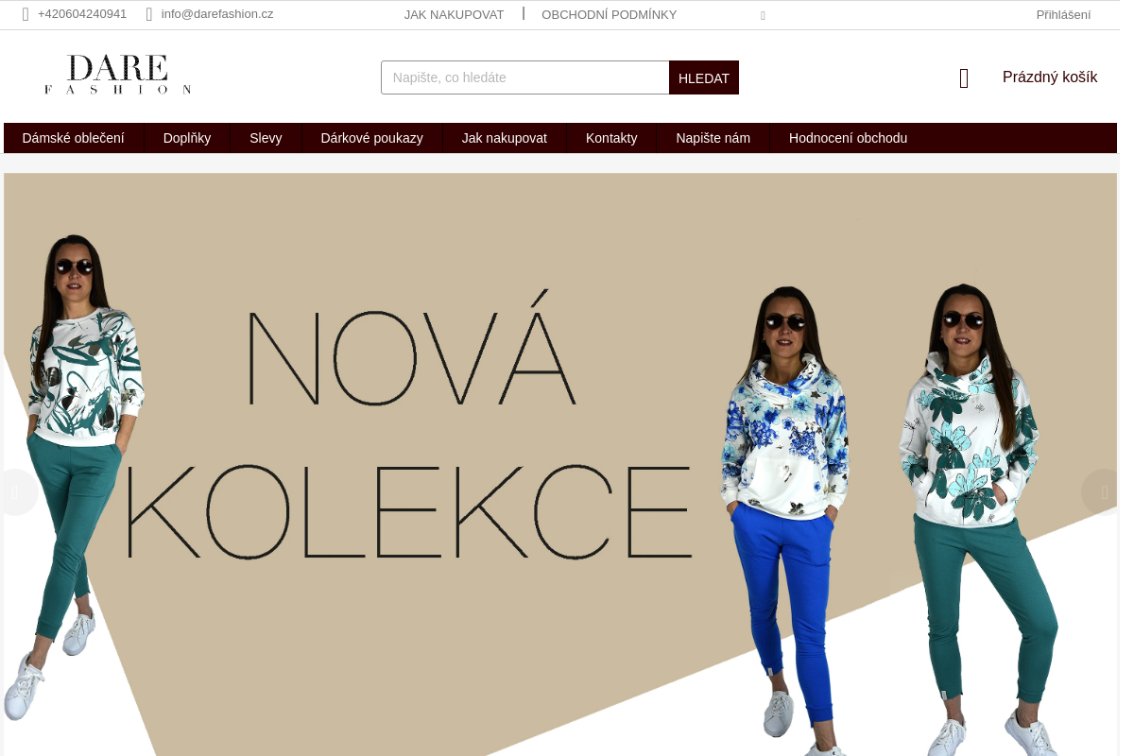Image resolution: width=1134 pixels, height=756 pixels.
Task: Focus the 'Napište, co hledáte' search field
Action: 525,77
